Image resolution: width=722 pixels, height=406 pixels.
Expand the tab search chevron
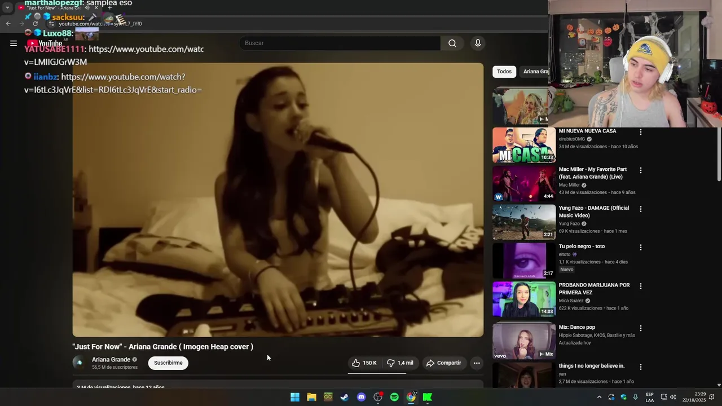[x=7, y=8]
